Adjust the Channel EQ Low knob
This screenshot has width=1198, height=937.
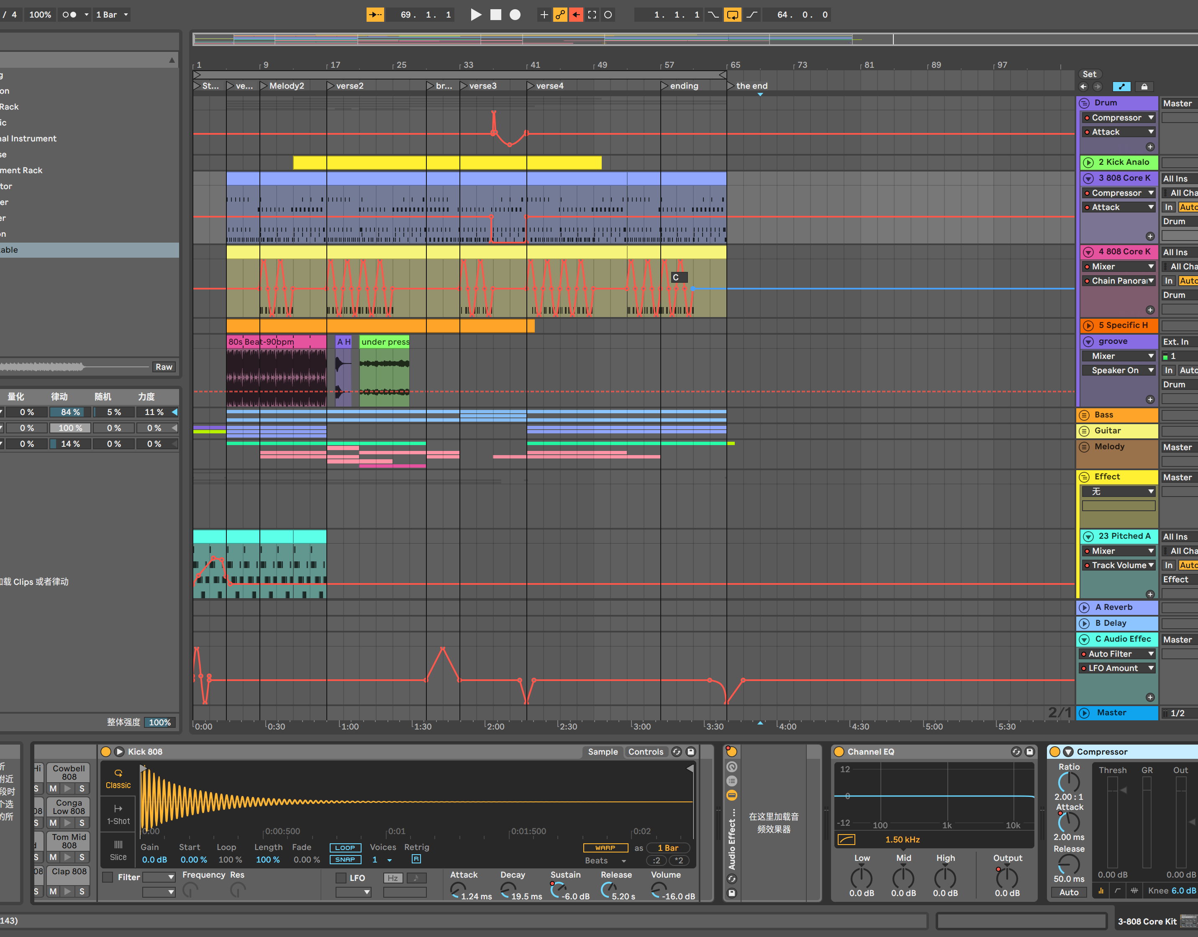coord(862,878)
